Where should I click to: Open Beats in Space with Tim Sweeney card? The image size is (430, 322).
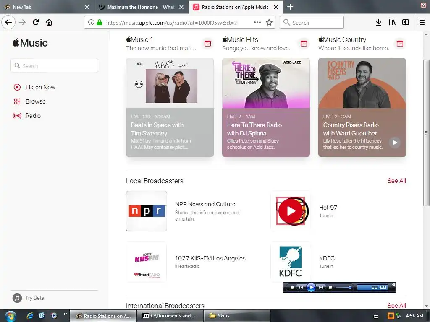point(170,107)
